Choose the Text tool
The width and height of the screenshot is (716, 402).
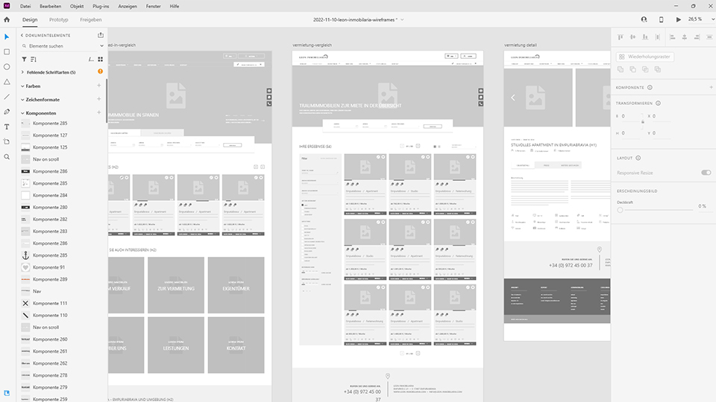pos(7,127)
